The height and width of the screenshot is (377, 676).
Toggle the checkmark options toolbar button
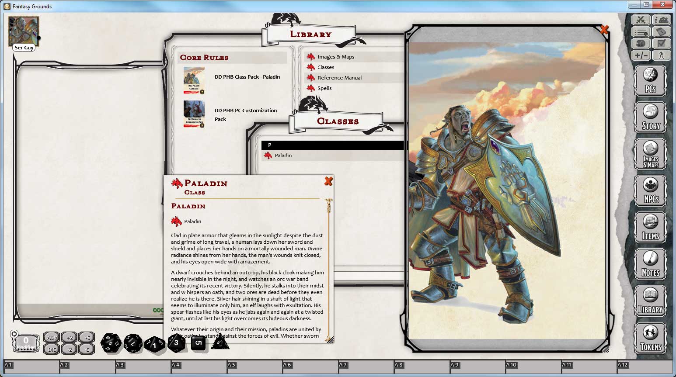pos(662,43)
